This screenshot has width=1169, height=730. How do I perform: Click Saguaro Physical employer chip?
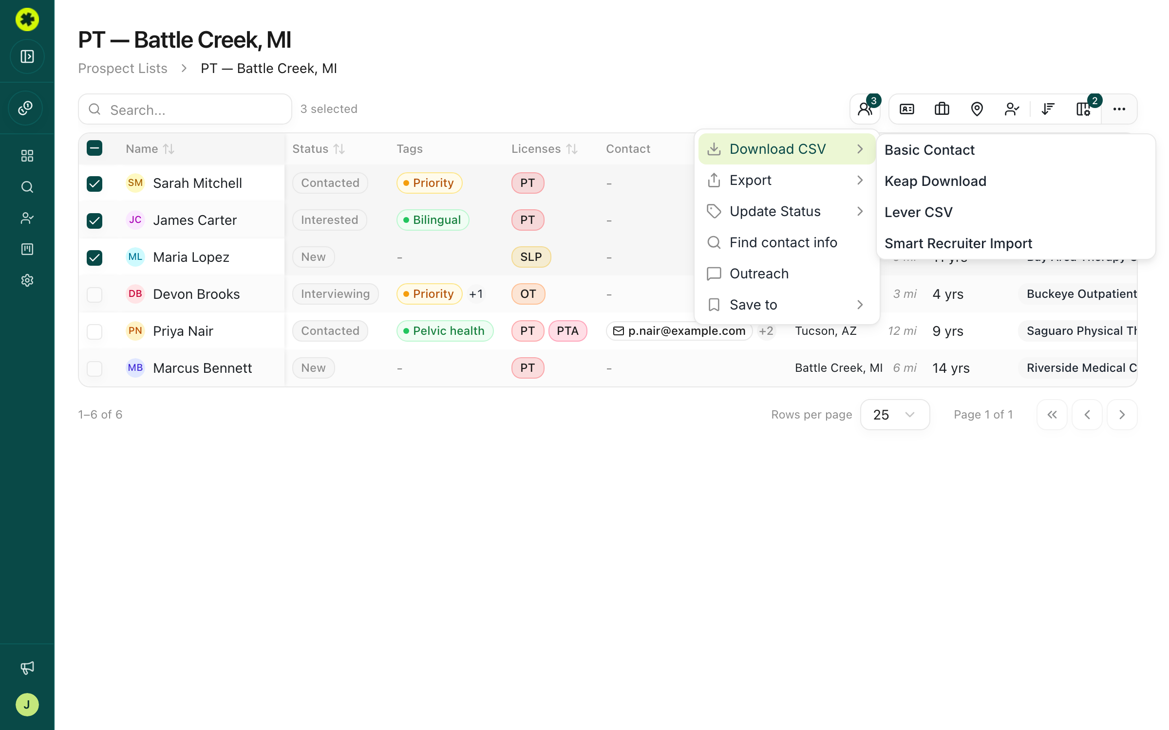[1078, 331]
